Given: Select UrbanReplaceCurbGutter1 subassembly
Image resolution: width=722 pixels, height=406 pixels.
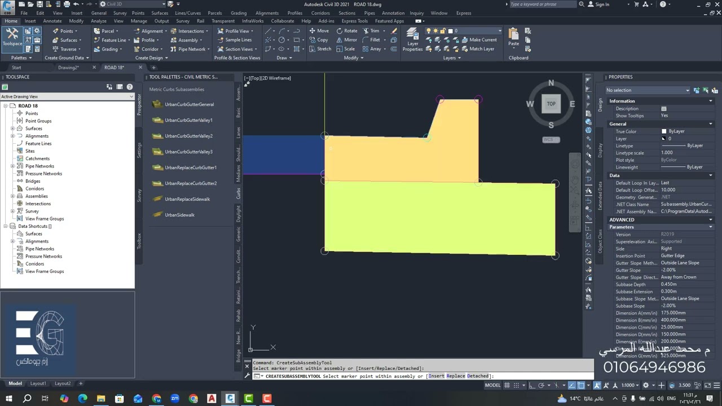Looking at the screenshot, I should [184, 167].
